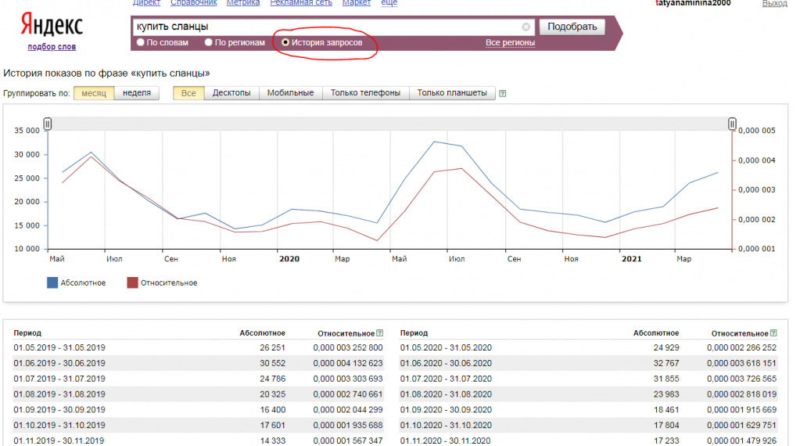Click period 01.06.2019 - 30.06.2019 row

[x=199, y=363]
